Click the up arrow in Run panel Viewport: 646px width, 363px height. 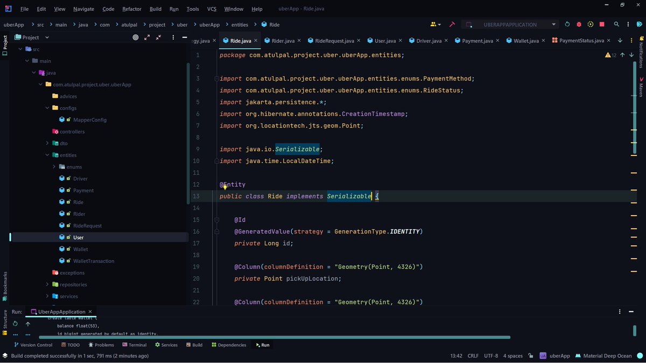(x=28, y=324)
